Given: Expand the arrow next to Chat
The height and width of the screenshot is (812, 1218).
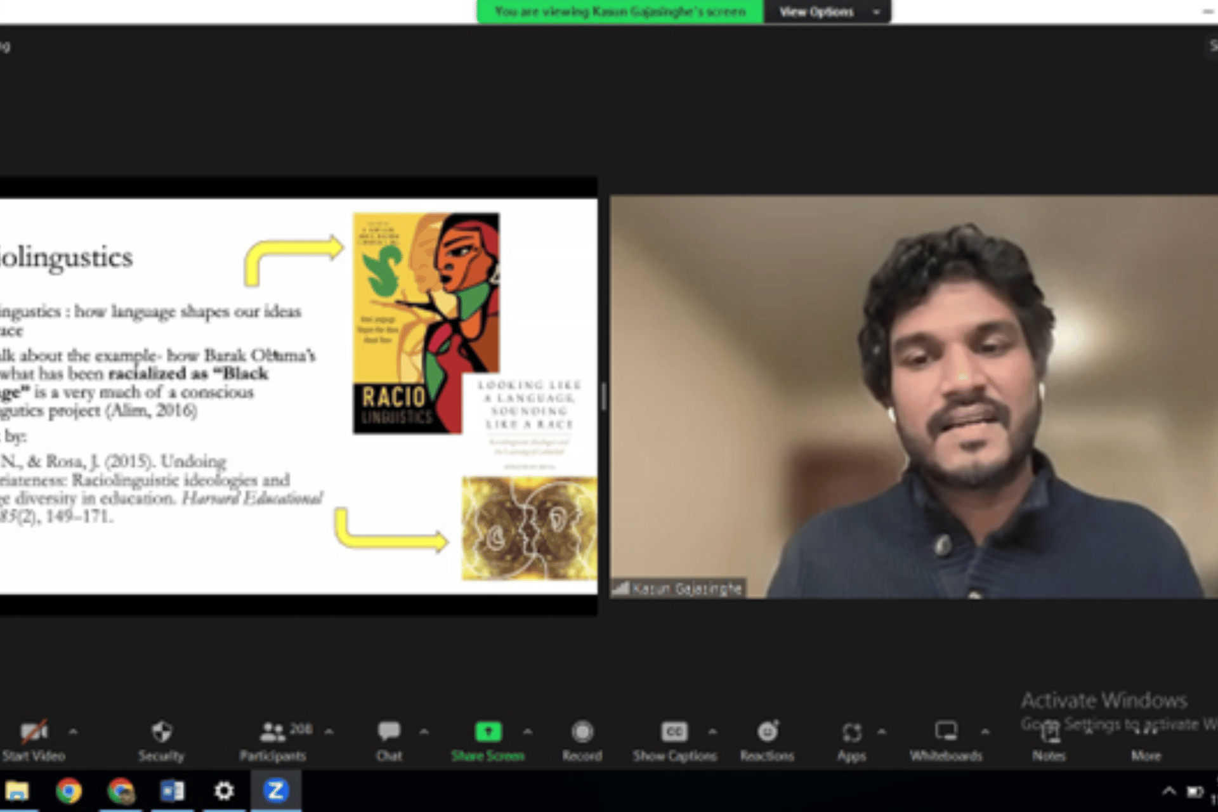Looking at the screenshot, I should (424, 732).
